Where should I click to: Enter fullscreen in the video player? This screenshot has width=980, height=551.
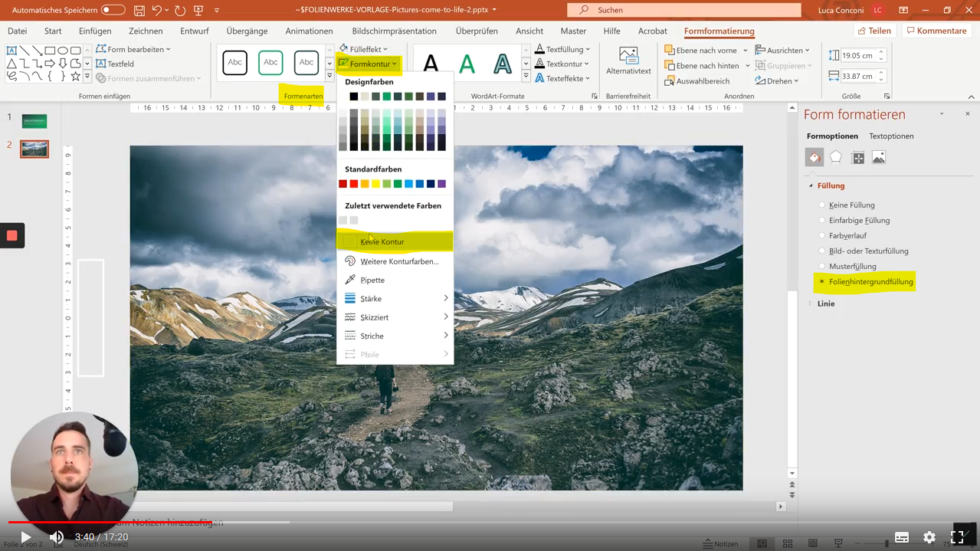[957, 537]
